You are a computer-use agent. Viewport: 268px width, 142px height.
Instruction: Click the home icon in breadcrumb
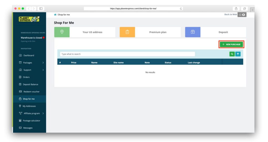click(x=55, y=15)
